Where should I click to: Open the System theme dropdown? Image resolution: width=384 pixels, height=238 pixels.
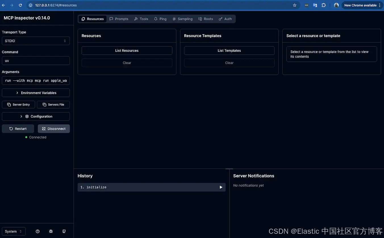point(14,231)
